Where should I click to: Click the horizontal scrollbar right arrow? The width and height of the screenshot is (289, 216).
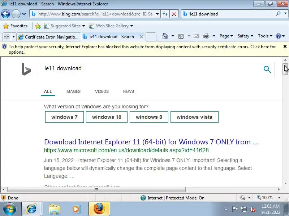point(279,189)
